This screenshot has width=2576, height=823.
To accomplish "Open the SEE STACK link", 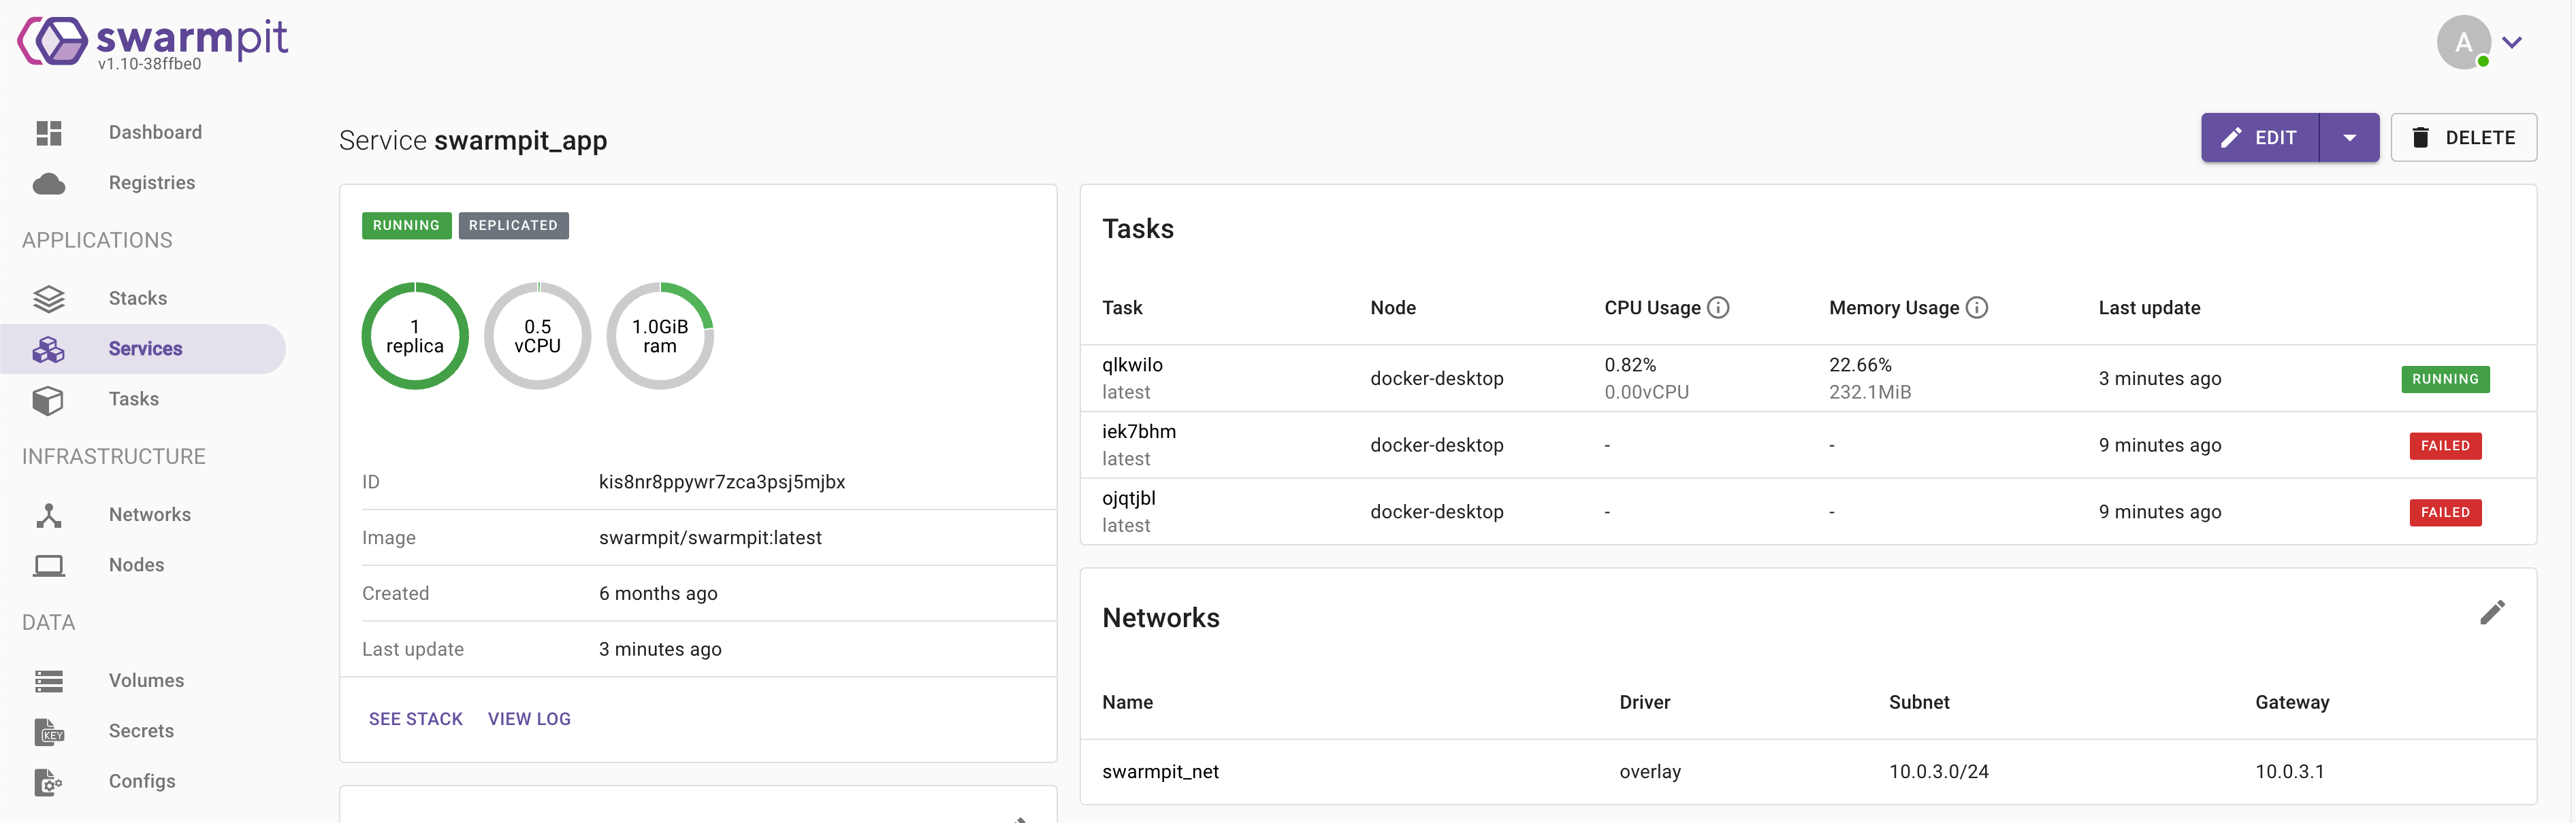I will point(416,719).
